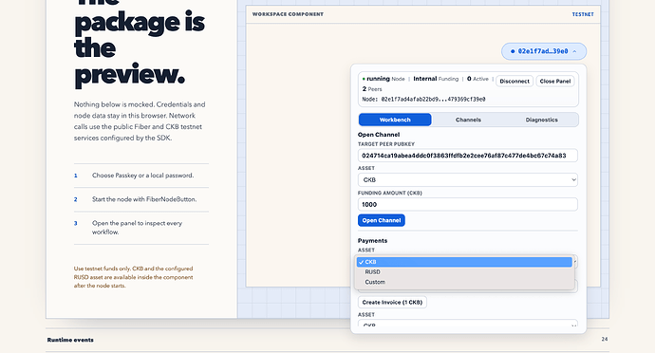Screen dimensions: 655x353
Task: Open the Open Channel ASSET dropdown
Action: click(x=467, y=179)
